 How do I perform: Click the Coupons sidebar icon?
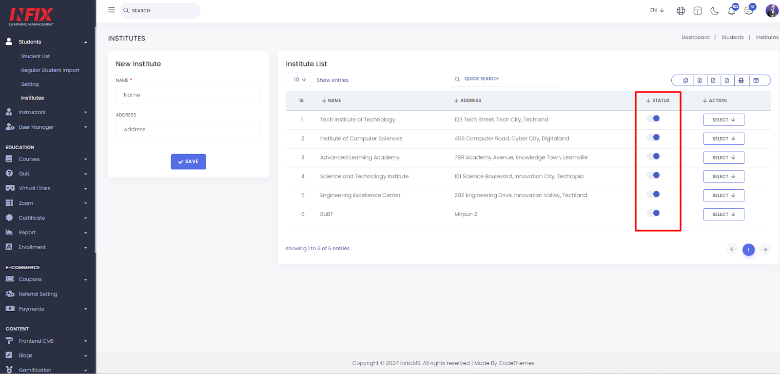pos(10,279)
